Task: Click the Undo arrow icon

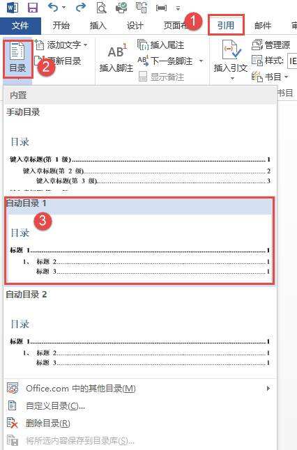Action: tap(54, 7)
